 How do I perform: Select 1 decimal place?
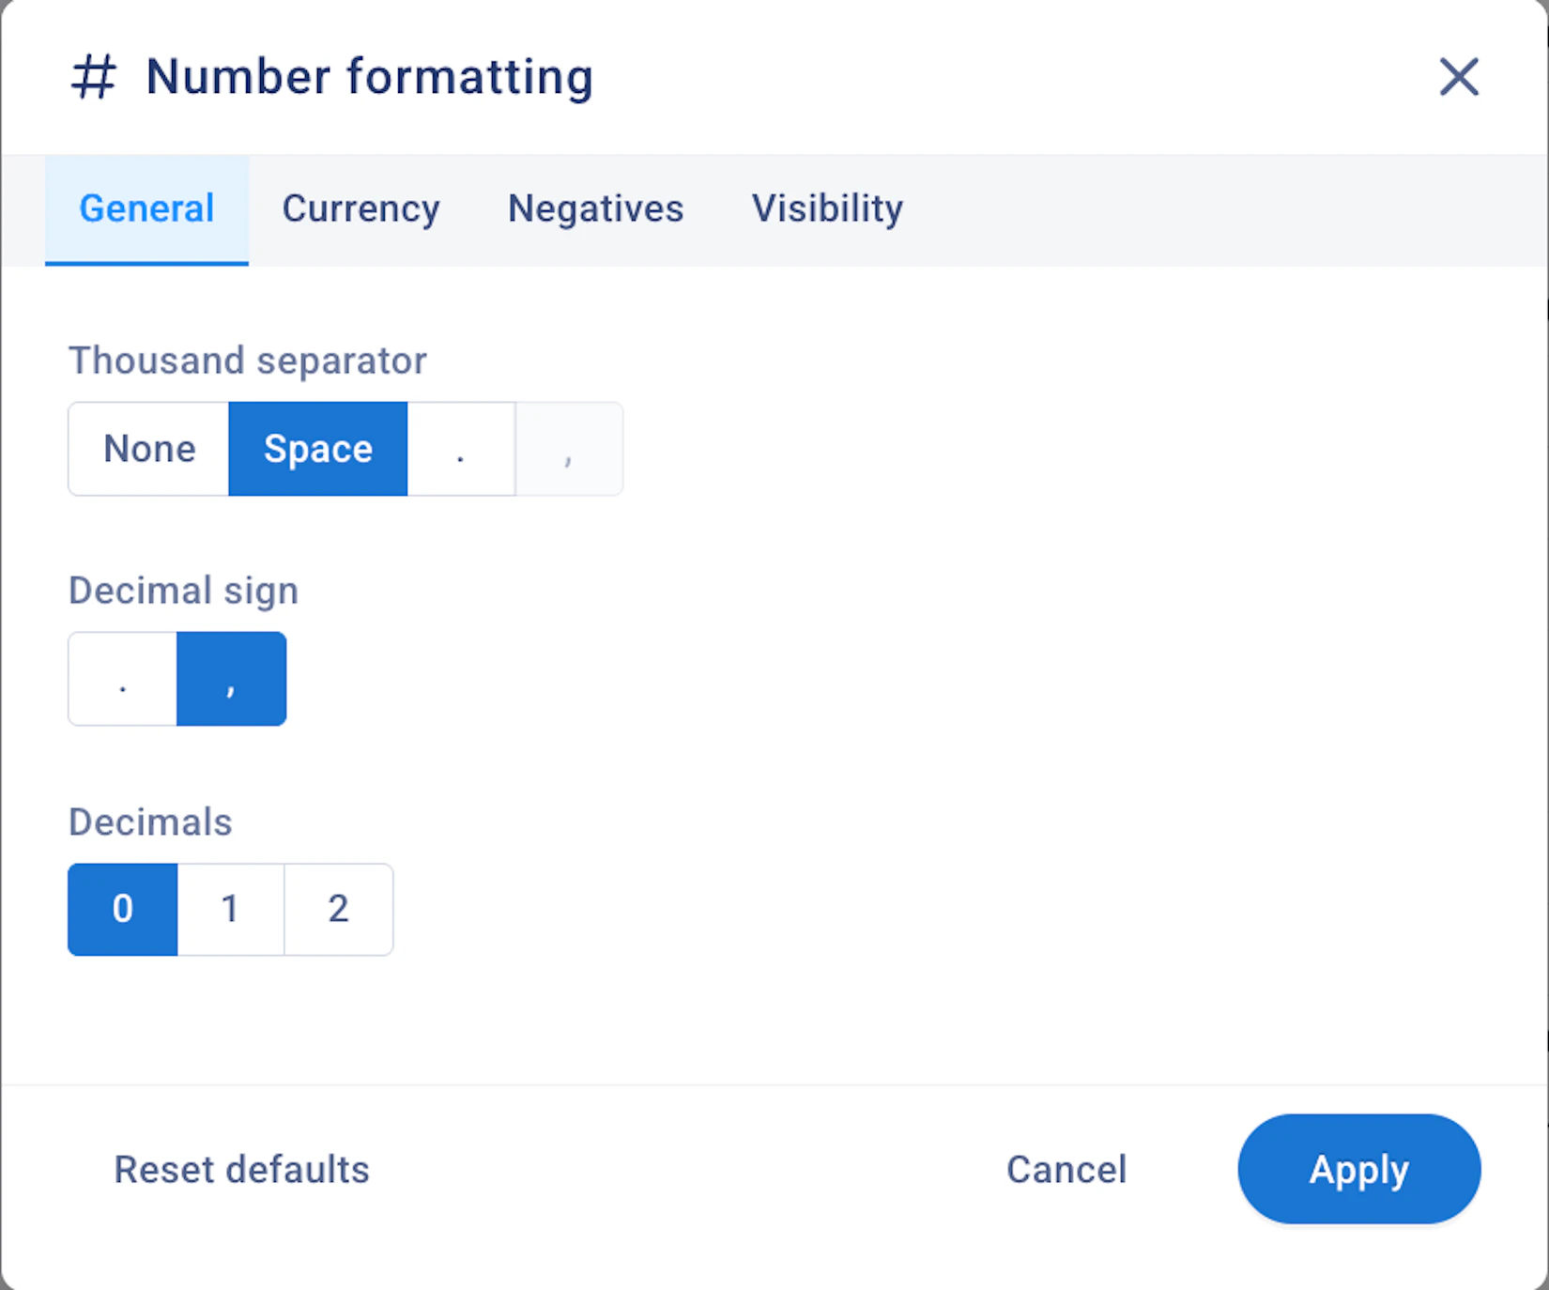230,909
